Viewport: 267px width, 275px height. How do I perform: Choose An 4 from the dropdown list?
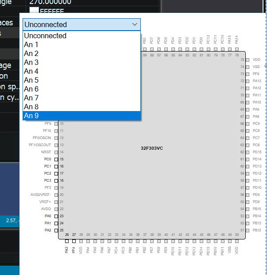click(x=81, y=71)
